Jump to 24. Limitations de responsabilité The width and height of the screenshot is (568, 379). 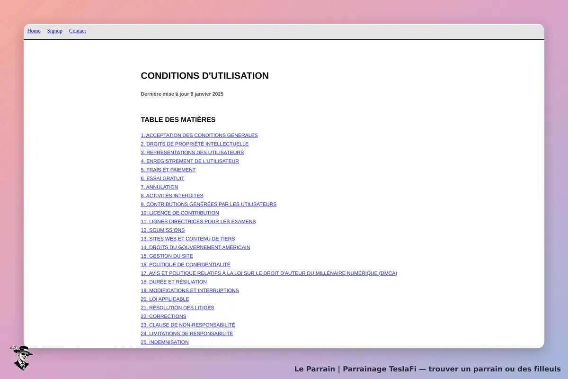[x=187, y=334]
